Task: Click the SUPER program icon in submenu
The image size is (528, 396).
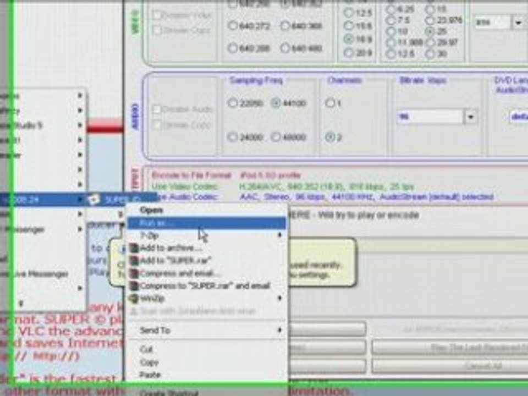Action: tap(94, 199)
